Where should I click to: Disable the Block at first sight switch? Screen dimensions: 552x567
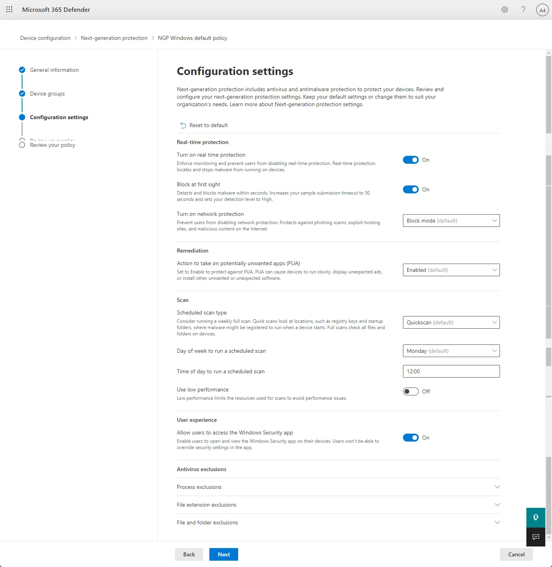click(410, 189)
